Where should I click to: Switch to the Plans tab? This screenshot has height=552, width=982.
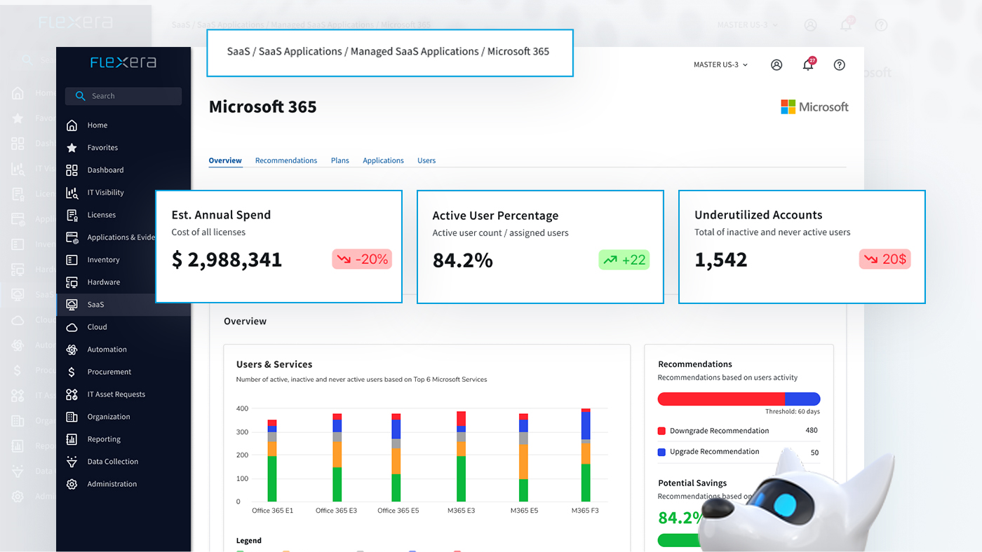tap(340, 160)
